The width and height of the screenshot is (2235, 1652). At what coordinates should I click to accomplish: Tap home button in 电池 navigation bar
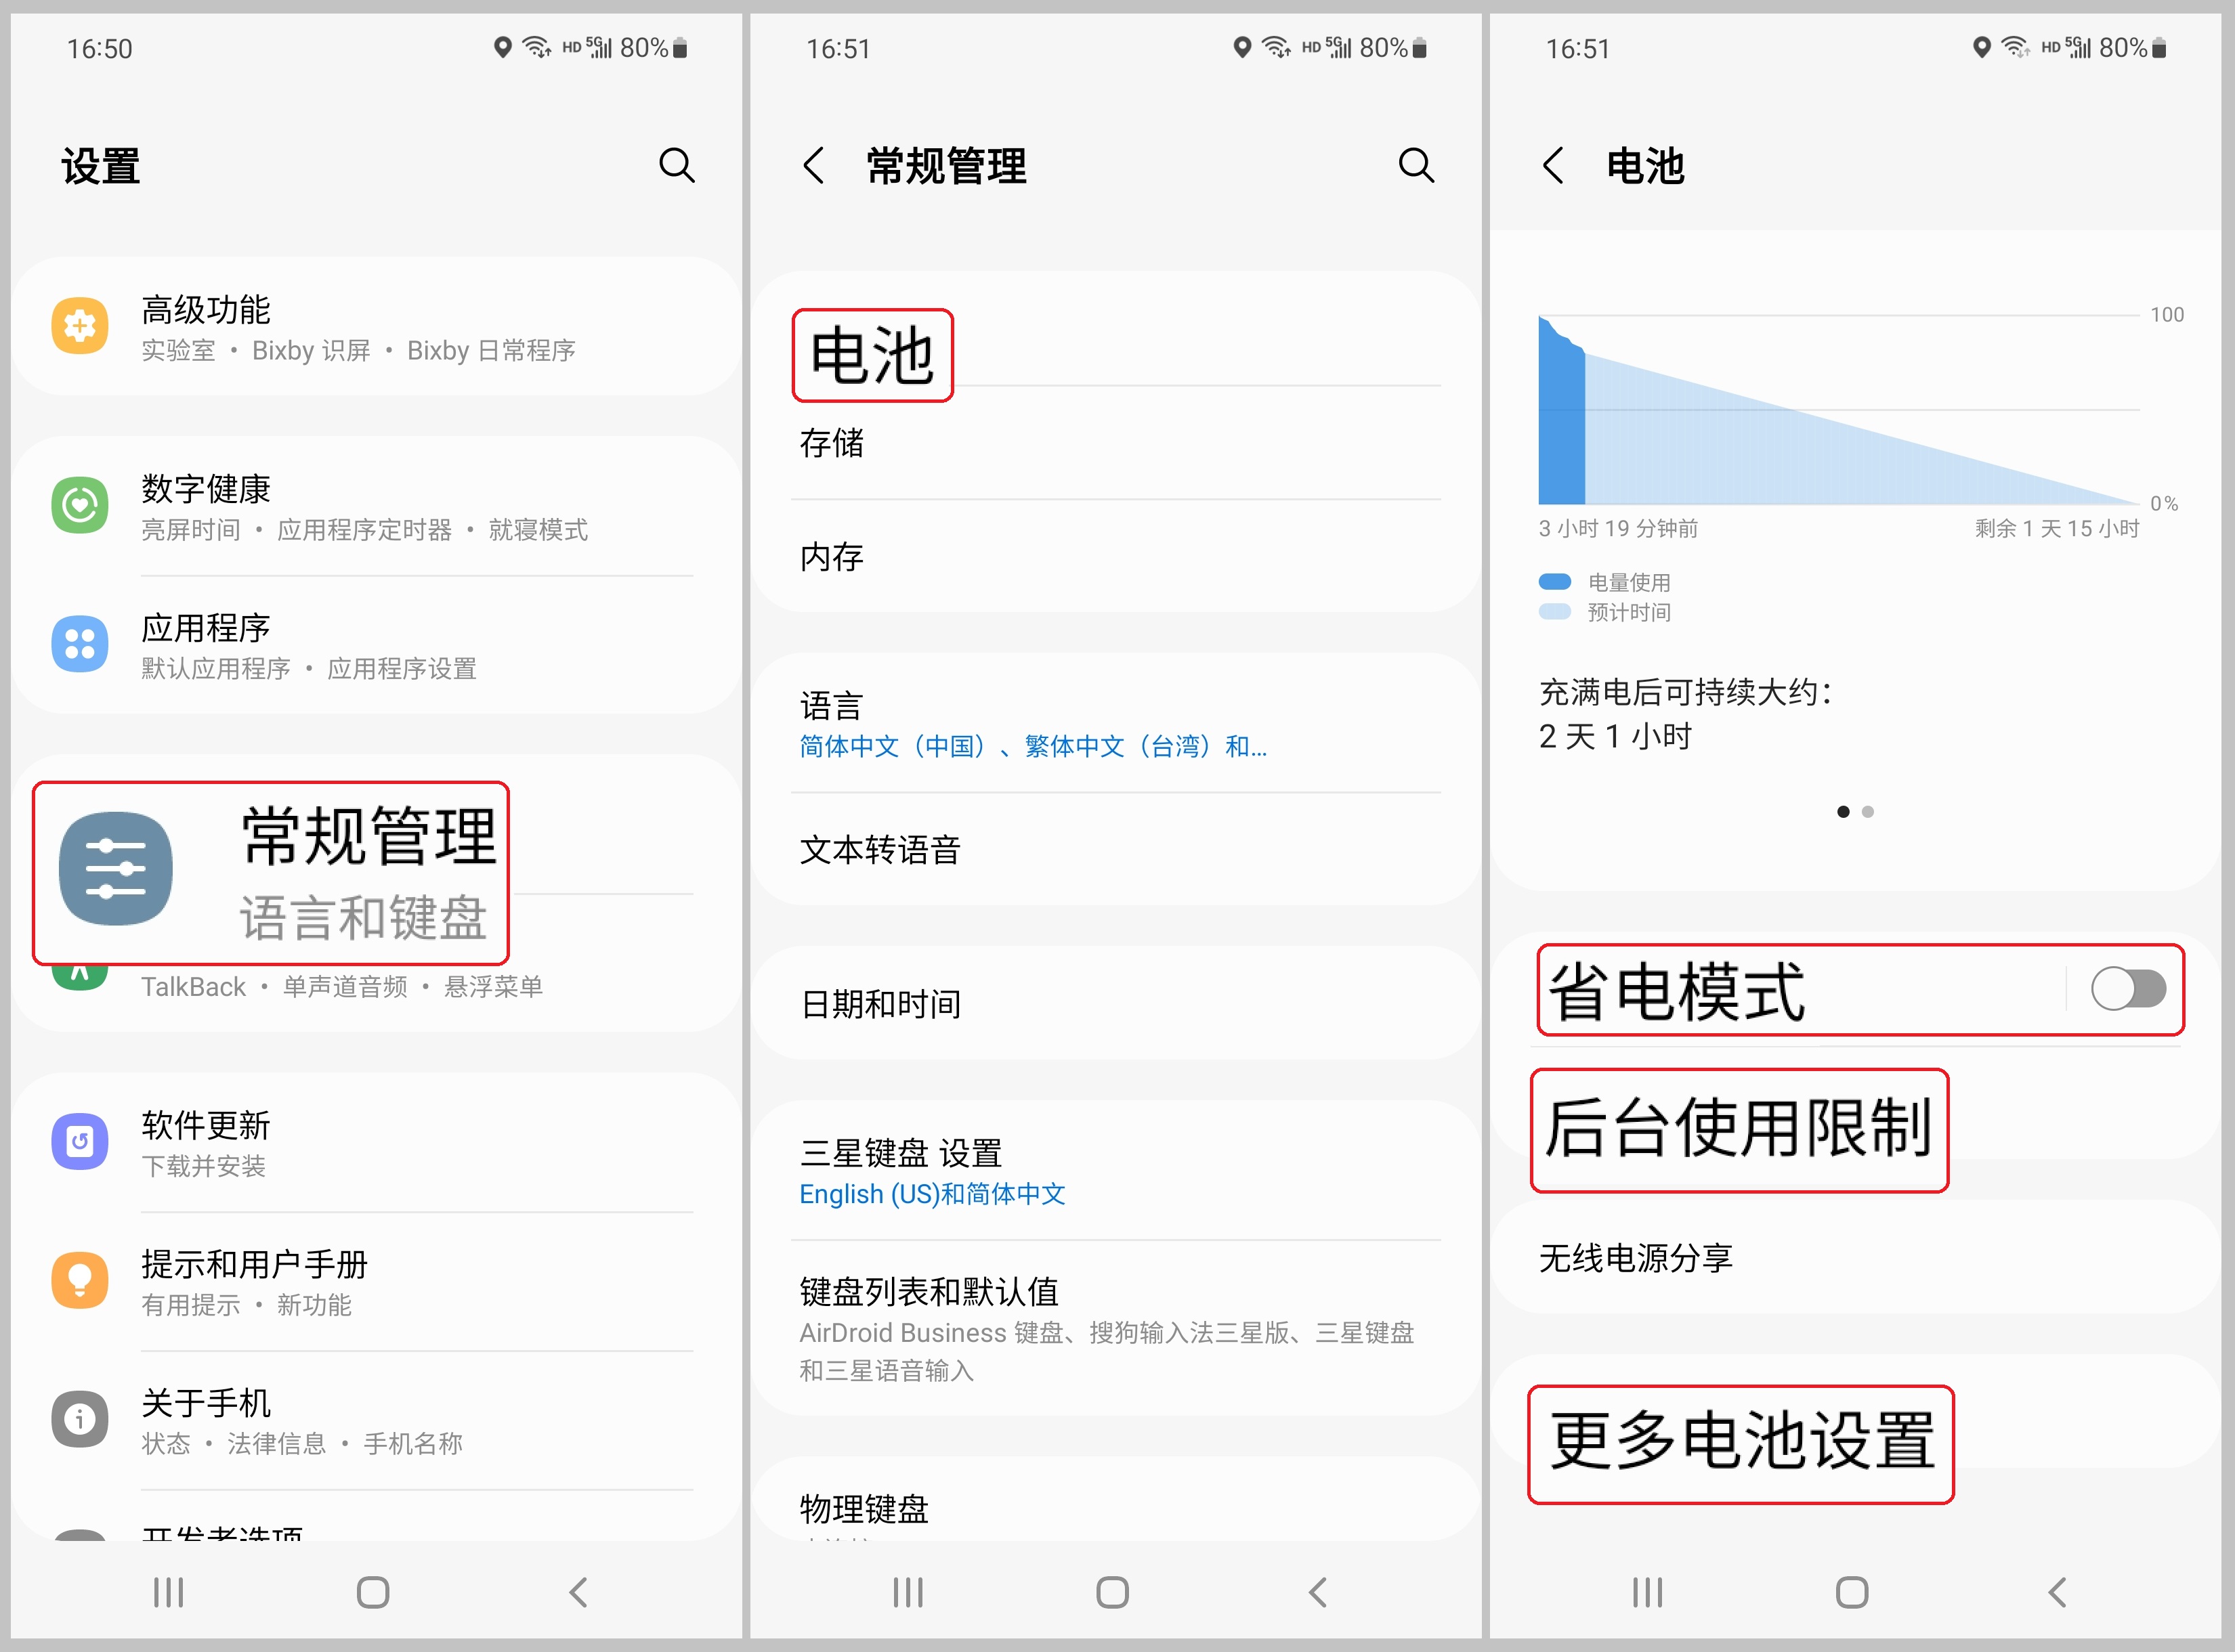pos(1852,1592)
